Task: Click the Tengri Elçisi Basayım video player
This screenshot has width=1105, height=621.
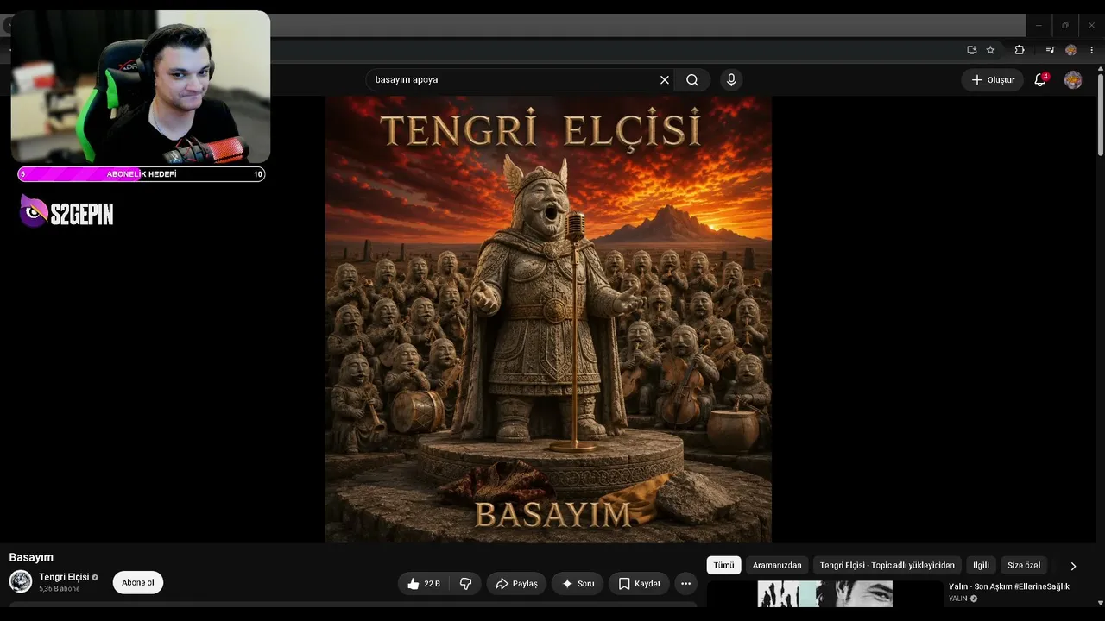Action: [x=548, y=319]
